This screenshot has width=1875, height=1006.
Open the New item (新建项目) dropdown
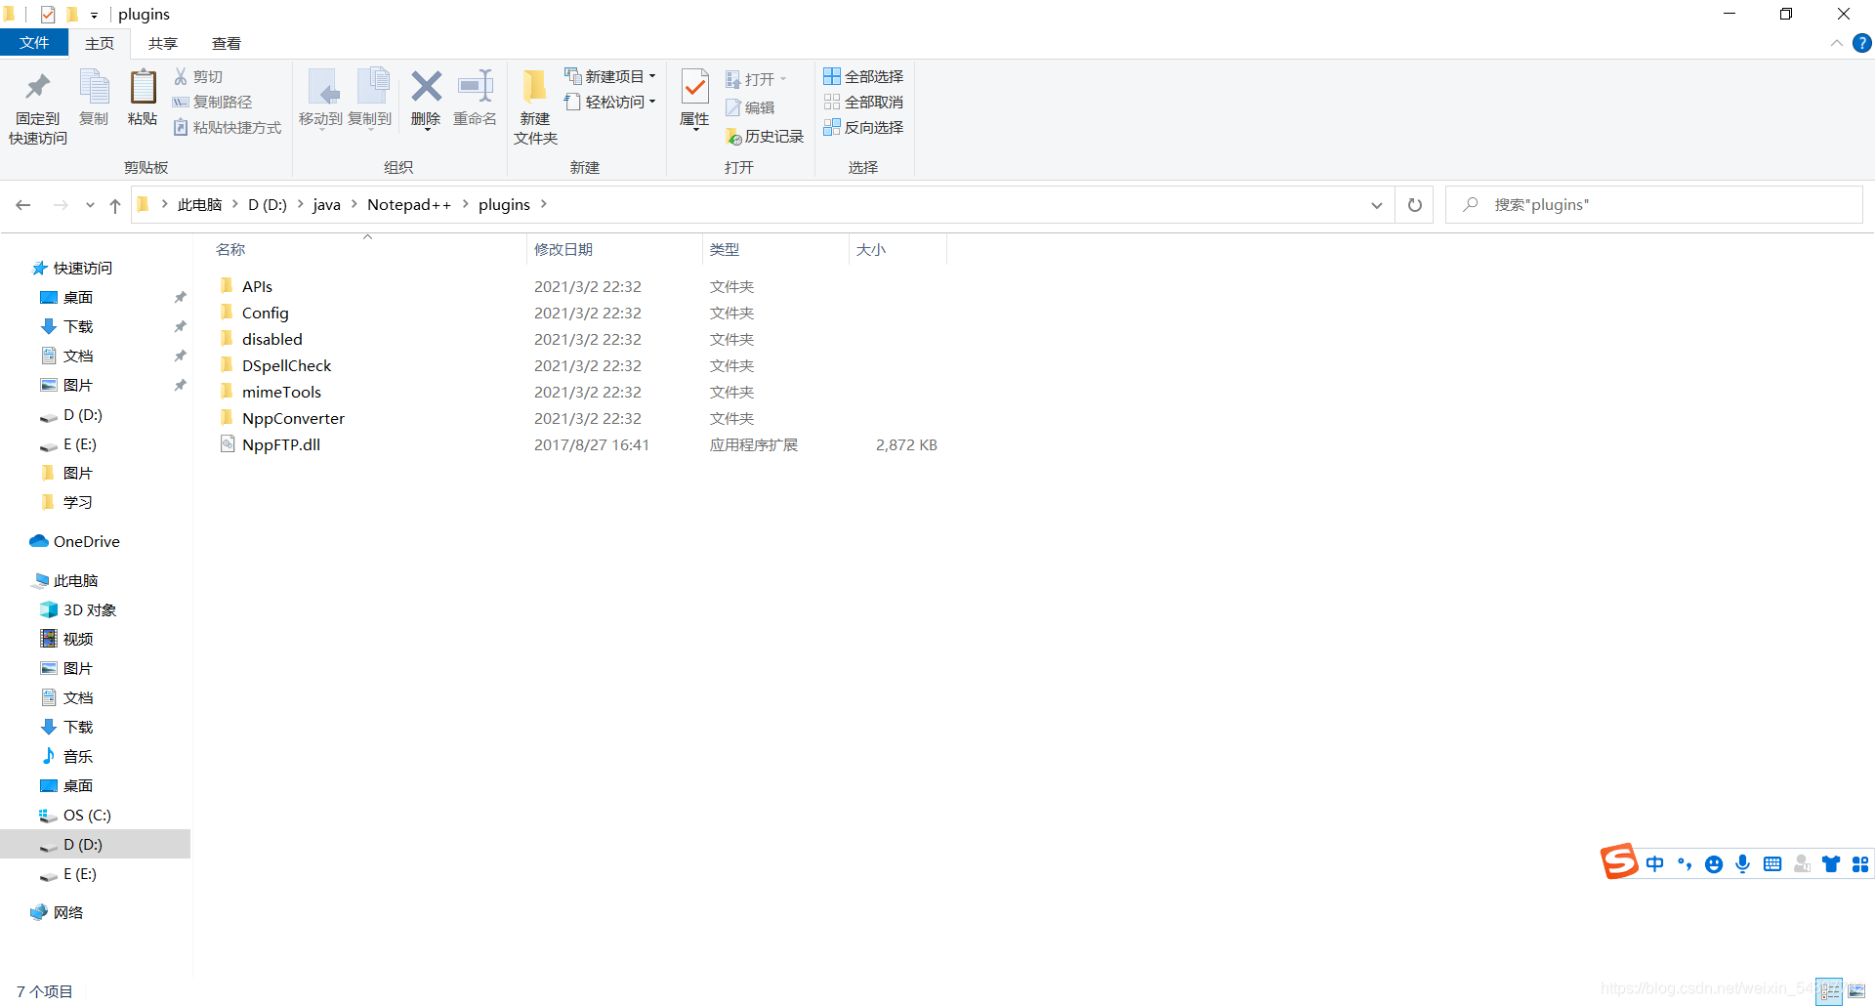(x=610, y=76)
